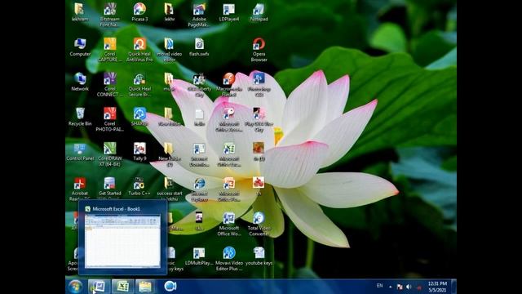Open Quick Heal AntiVirus Pro
This screenshot has width=522, height=294.
[139, 50]
